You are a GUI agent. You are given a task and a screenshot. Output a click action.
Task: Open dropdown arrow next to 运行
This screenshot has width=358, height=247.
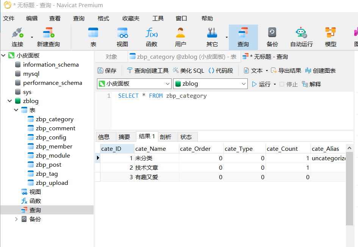275,84
